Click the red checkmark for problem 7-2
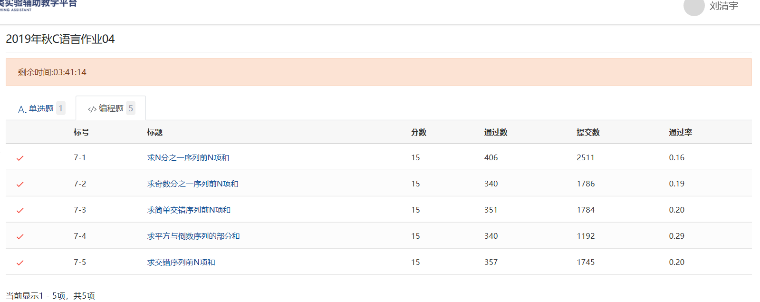Screen dimensions: 760x302 tap(20, 184)
